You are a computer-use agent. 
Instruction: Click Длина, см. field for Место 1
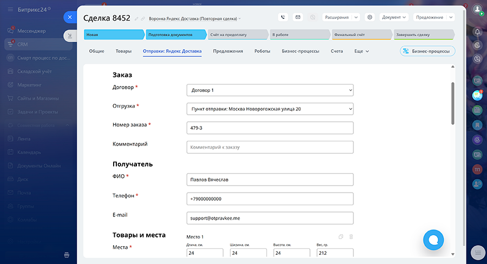click(x=205, y=253)
